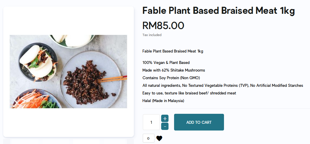Click the 'Tax included' note
Screen dimensions: 310x144
[152, 35]
